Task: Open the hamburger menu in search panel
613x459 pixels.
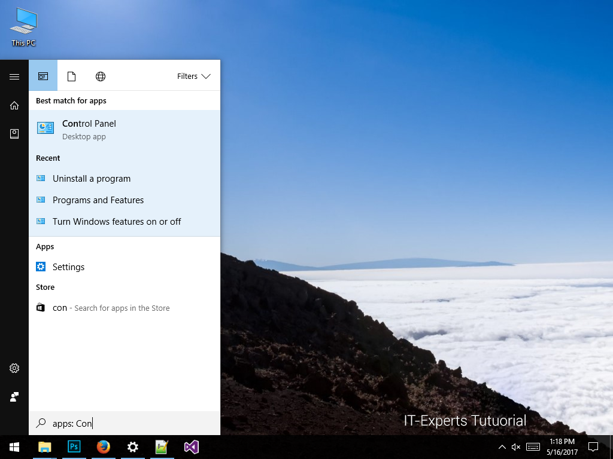Action: point(14,76)
